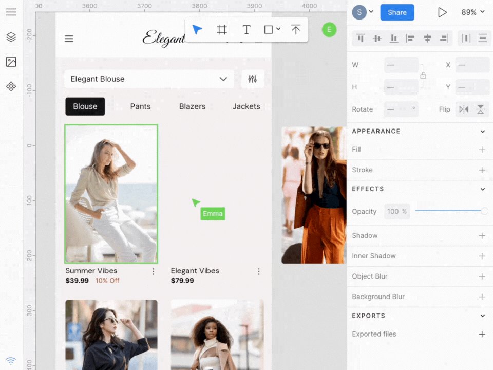Open the image assets panel icon
The height and width of the screenshot is (370, 493).
[x=11, y=62]
